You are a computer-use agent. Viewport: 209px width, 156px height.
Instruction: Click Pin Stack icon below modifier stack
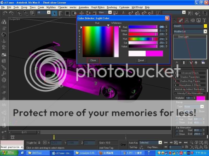[177, 63]
